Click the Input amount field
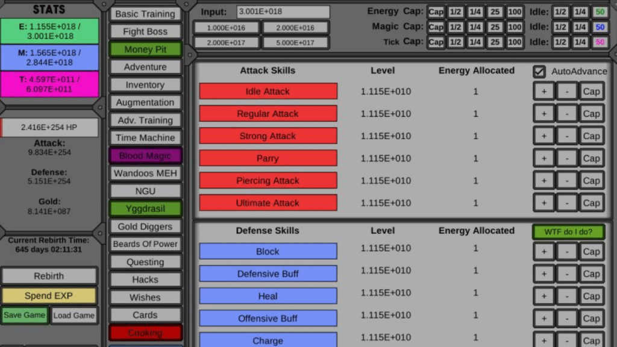Image resolution: width=617 pixels, height=347 pixels. tap(283, 12)
